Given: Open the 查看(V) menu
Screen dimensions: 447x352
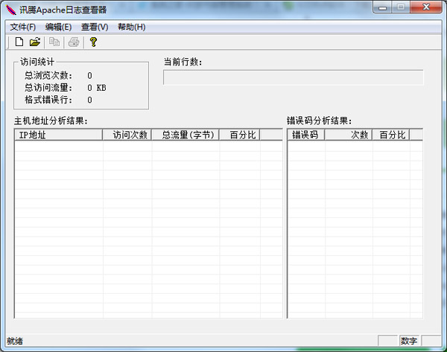Looking at the screenshot, I should (x=95, y=27).
